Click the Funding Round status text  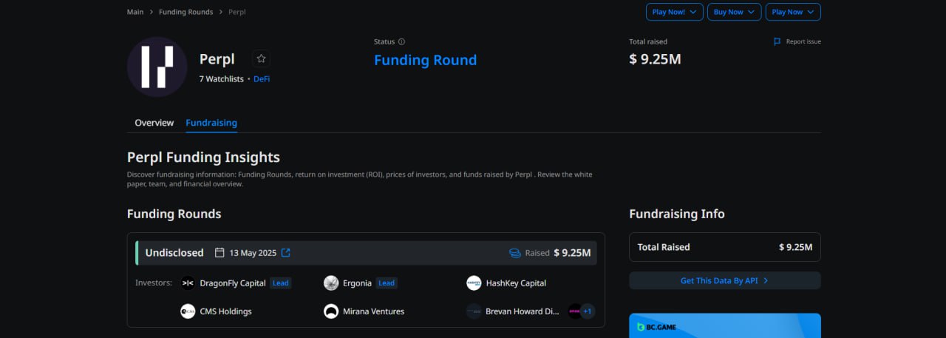click(425, 60)
